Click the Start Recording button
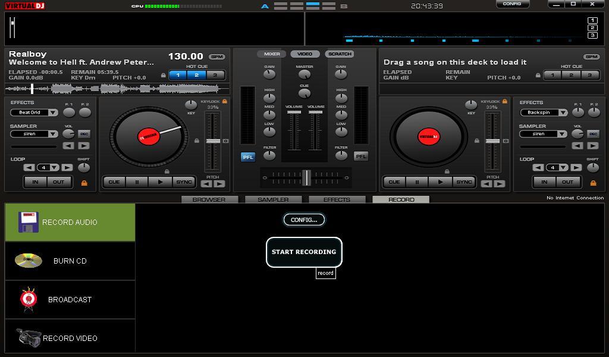 tap(304, 252)
